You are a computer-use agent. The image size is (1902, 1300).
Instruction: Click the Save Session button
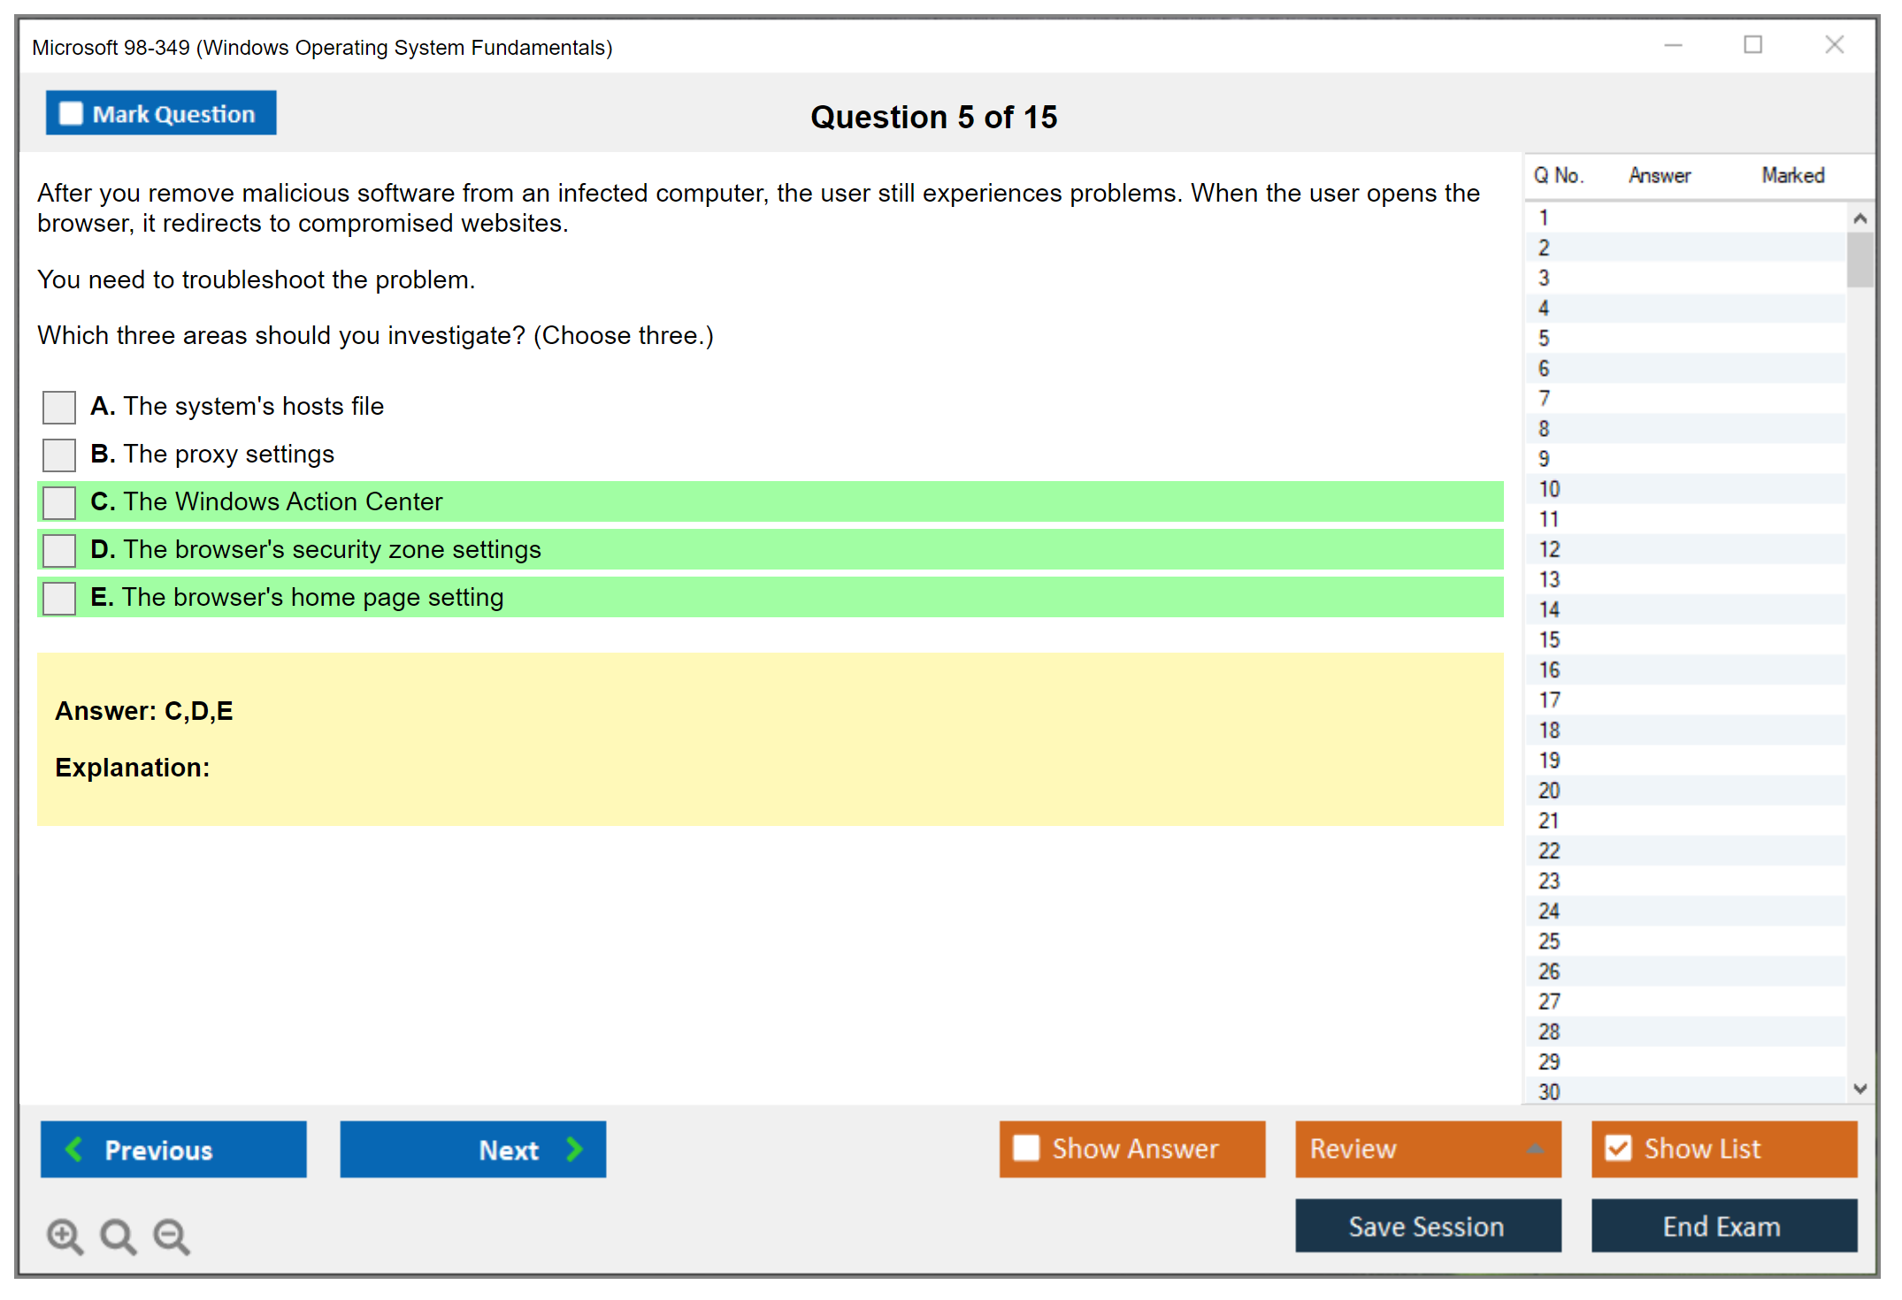tap(1427, 1226)
